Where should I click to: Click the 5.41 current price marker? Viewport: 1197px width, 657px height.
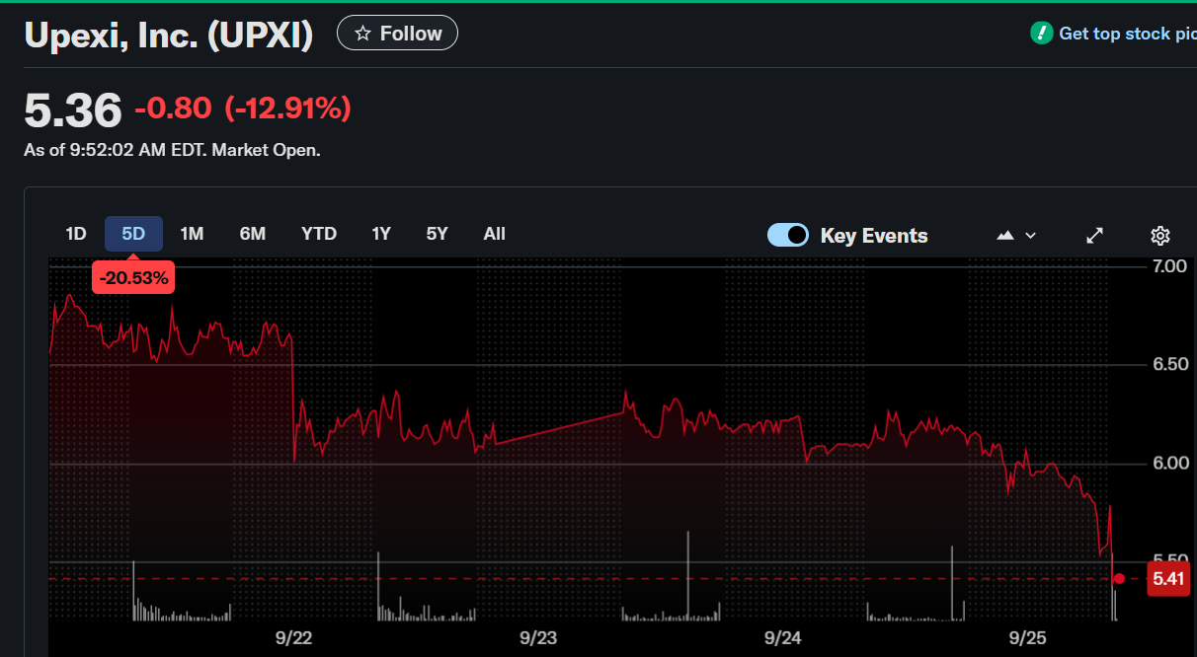1168,579
